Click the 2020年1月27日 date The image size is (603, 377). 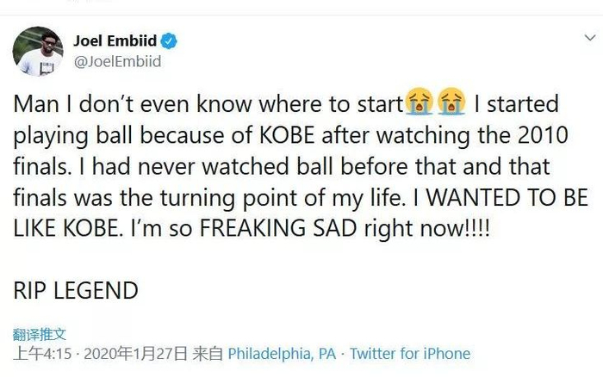(142, 354)
